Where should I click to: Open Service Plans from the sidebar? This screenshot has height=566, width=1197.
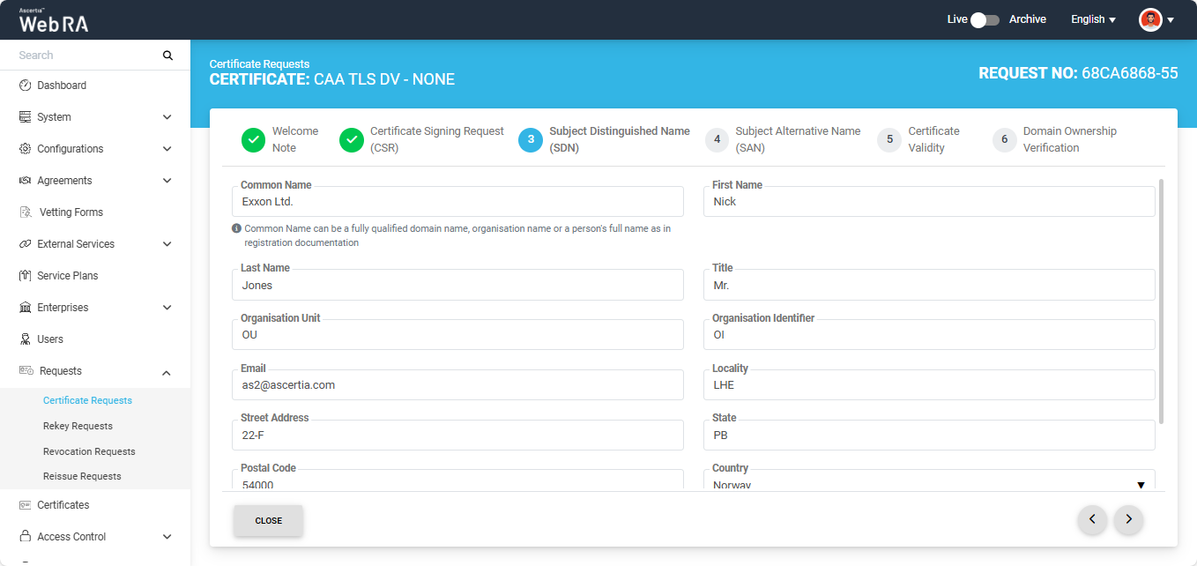click(67, 276)
